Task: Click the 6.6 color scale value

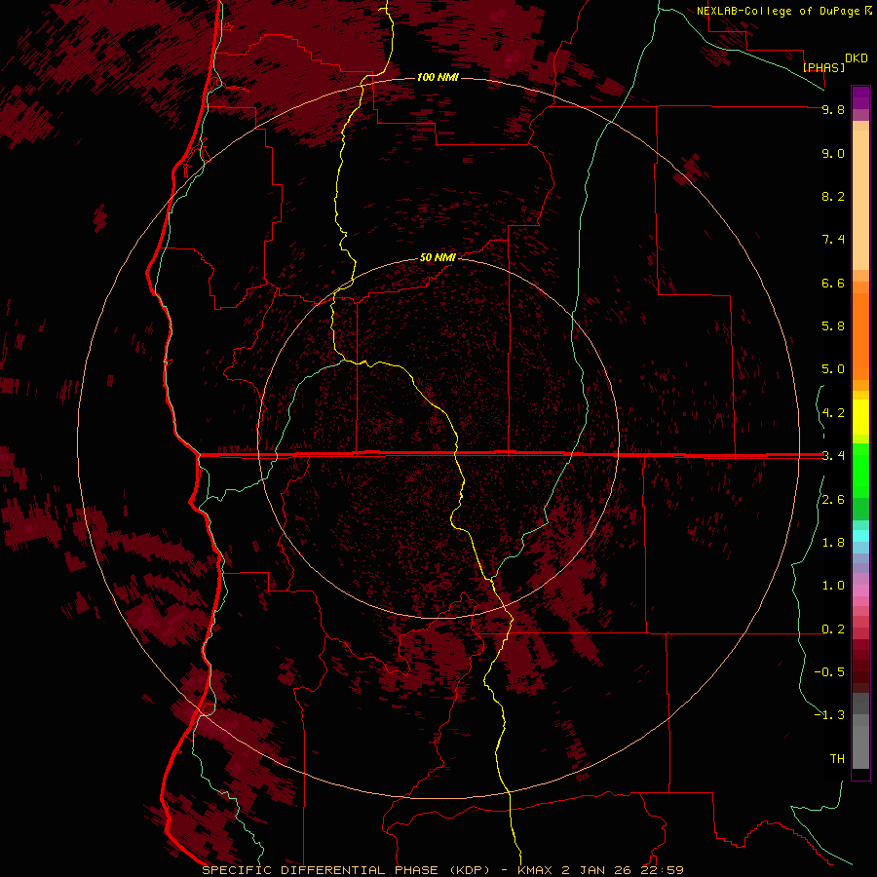Action: pos(833,283)
